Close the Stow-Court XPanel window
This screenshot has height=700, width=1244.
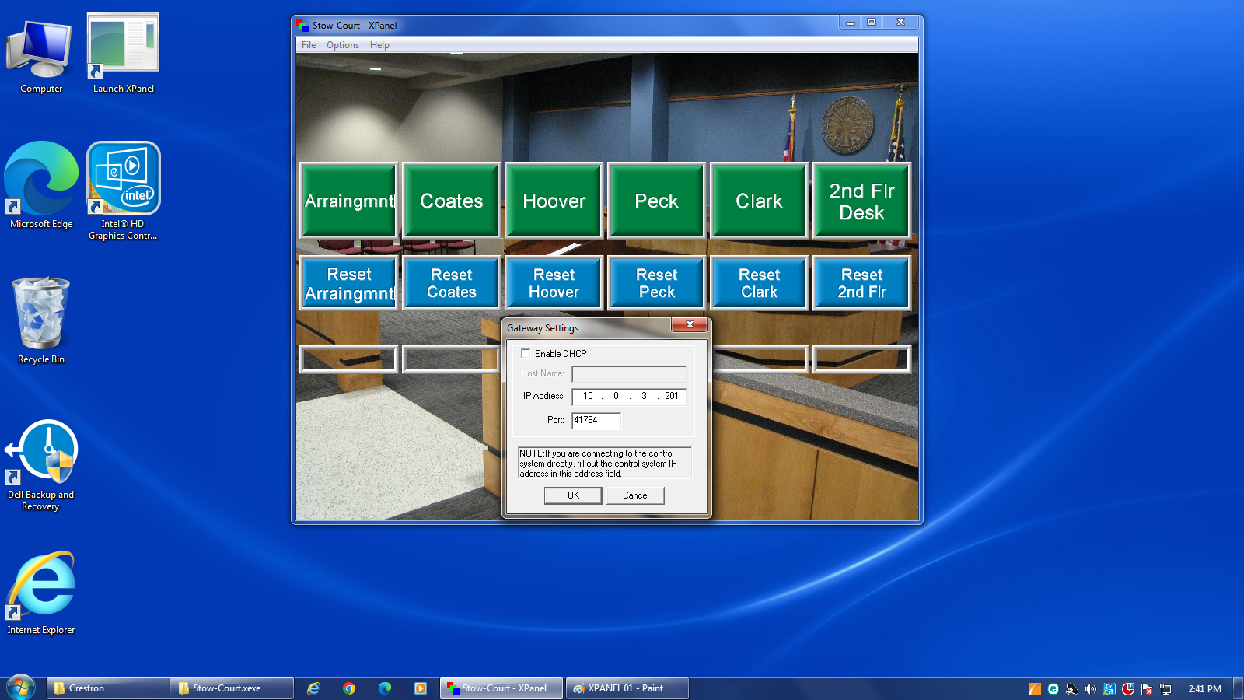pyautogui.click(x=901, y=23)
